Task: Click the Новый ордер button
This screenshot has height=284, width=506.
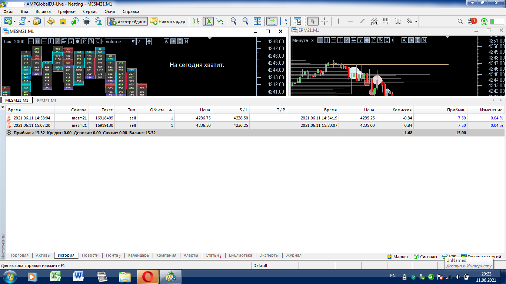Action: point(168,21)
